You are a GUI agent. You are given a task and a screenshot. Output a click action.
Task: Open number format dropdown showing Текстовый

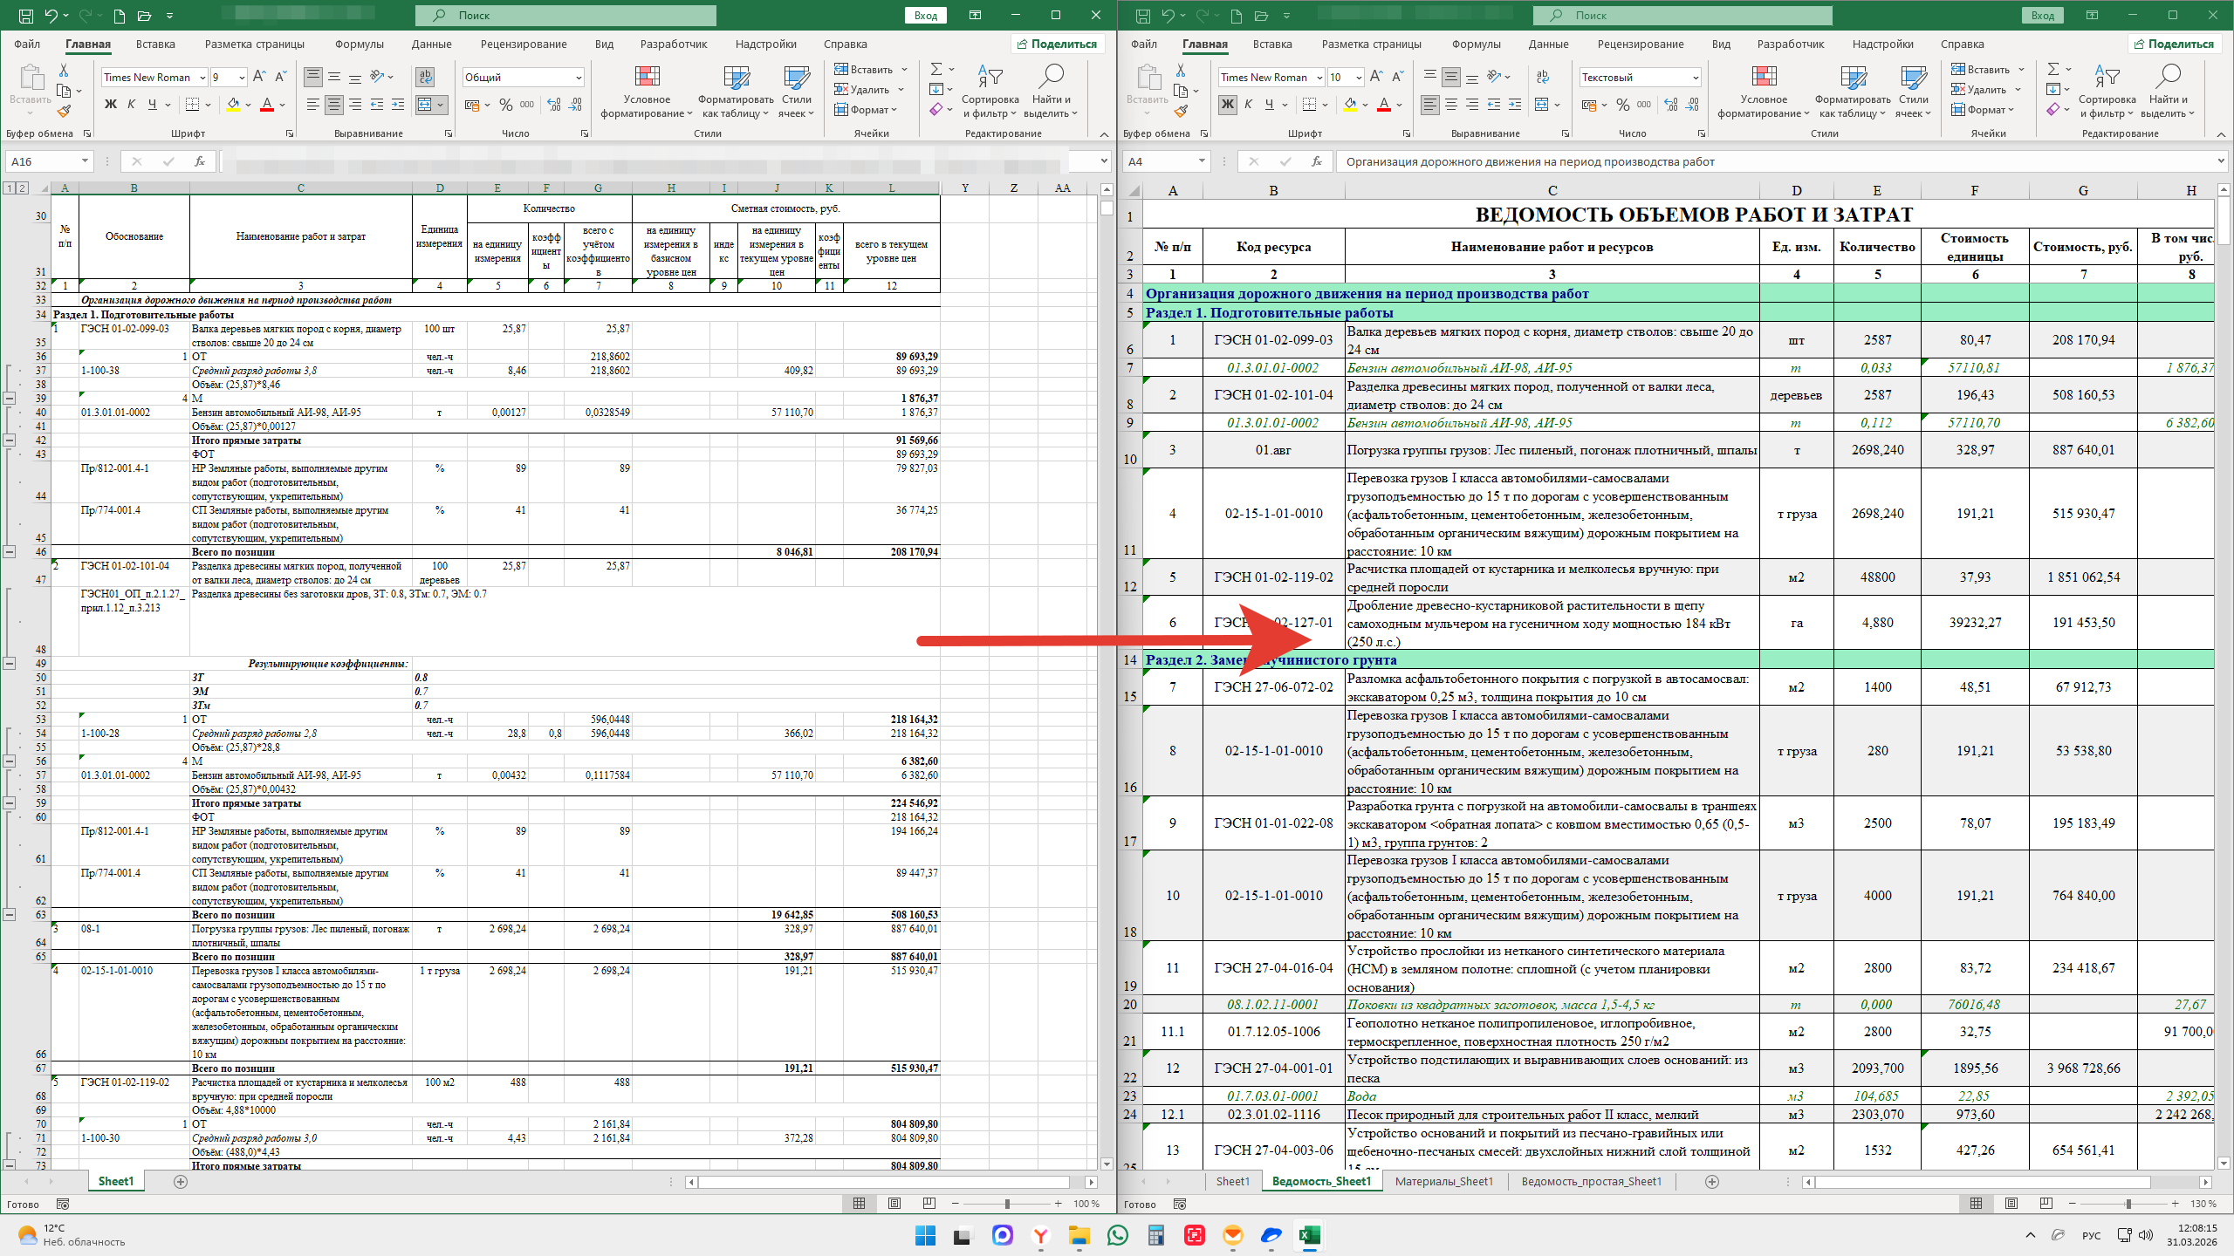(1695, 78)
